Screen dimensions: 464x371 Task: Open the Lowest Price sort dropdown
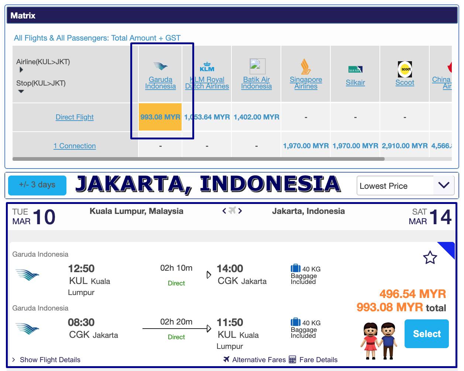coord(405,185)
